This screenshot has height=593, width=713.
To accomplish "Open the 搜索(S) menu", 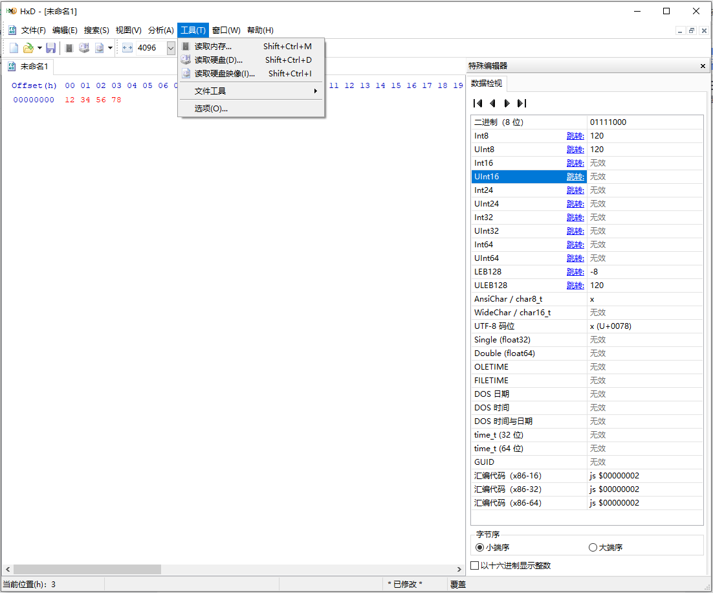I will [96, 30].
